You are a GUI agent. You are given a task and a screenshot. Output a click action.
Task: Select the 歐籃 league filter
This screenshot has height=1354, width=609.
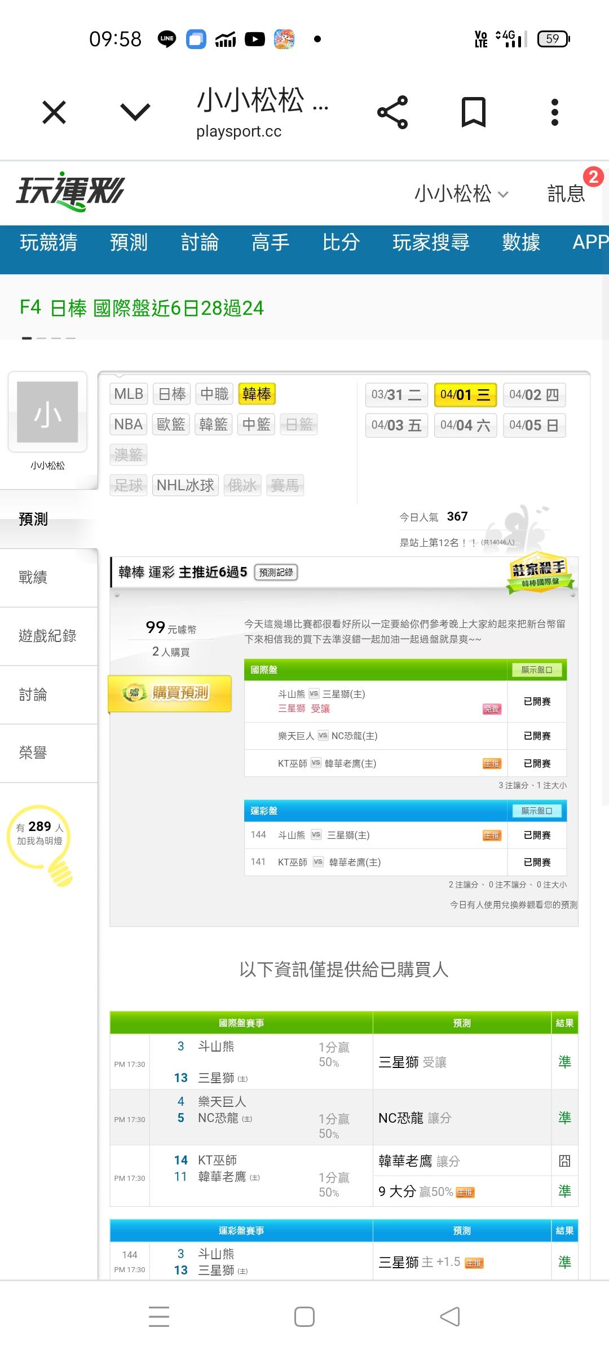(x=171, y=424)
